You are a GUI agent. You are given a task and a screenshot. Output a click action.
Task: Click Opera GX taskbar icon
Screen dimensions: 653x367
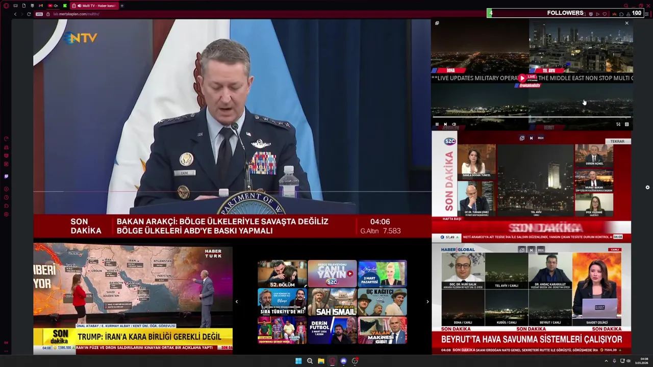[332, 361]
